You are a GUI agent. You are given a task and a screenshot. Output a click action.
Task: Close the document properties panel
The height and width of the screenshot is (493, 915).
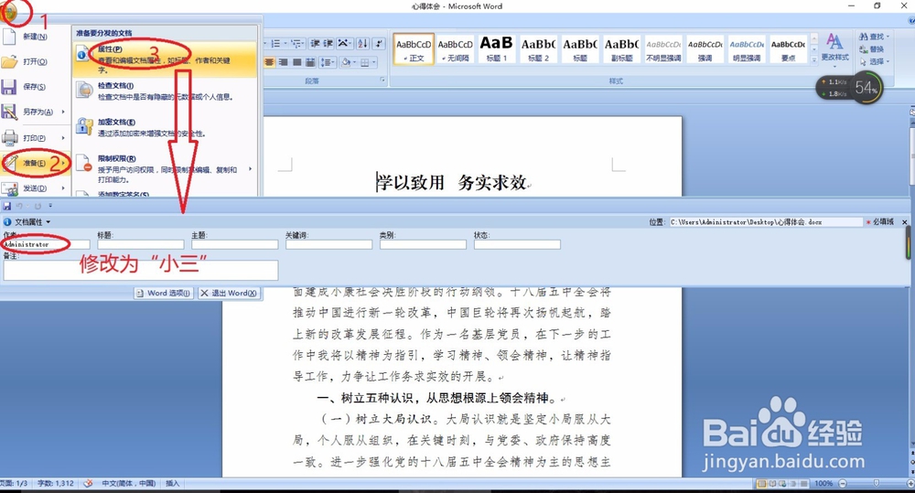(x=905, y=222)
